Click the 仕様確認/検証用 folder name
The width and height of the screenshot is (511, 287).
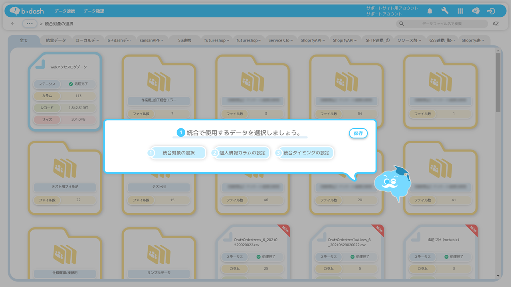65,273
